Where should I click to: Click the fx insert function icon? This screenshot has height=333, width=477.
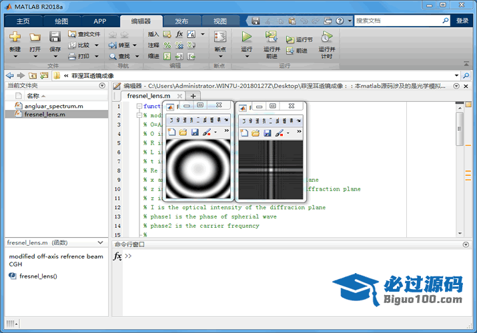tap(179, 34)
